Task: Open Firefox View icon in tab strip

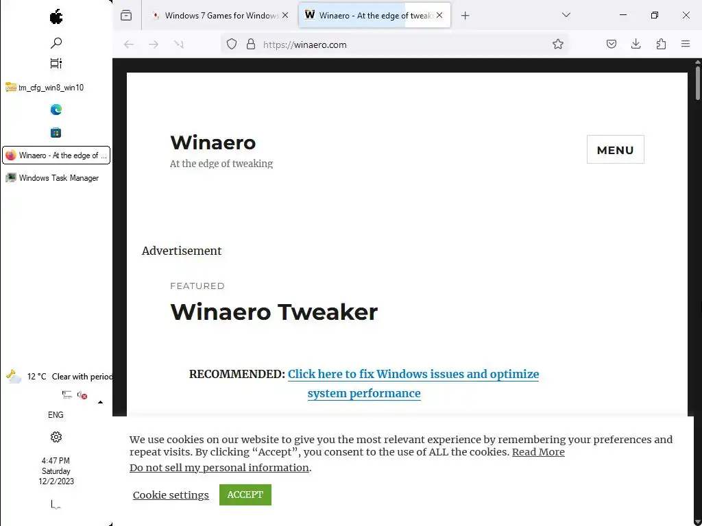Action: (x=126, y=16)
